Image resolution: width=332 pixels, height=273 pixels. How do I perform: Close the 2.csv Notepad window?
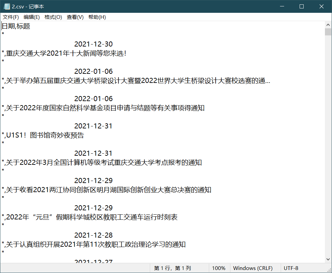click(x=322, y=6)
